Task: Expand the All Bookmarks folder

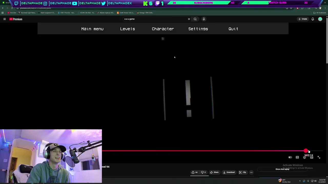Action: pos(320,13)
